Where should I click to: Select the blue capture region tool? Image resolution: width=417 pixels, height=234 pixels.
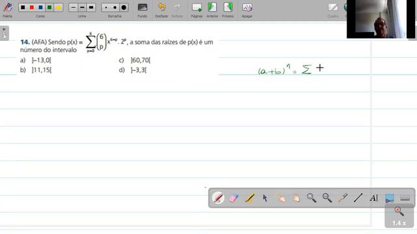390,198
